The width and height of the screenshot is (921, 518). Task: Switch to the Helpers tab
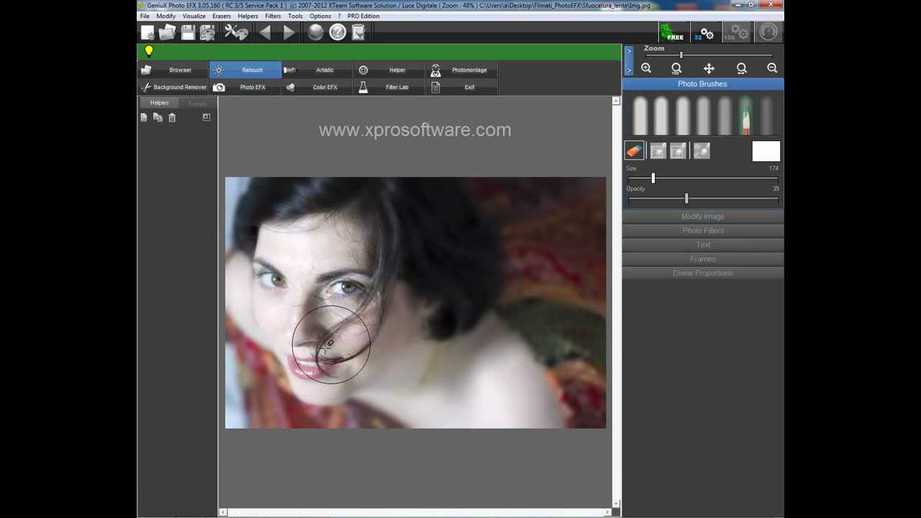point(159,103)
